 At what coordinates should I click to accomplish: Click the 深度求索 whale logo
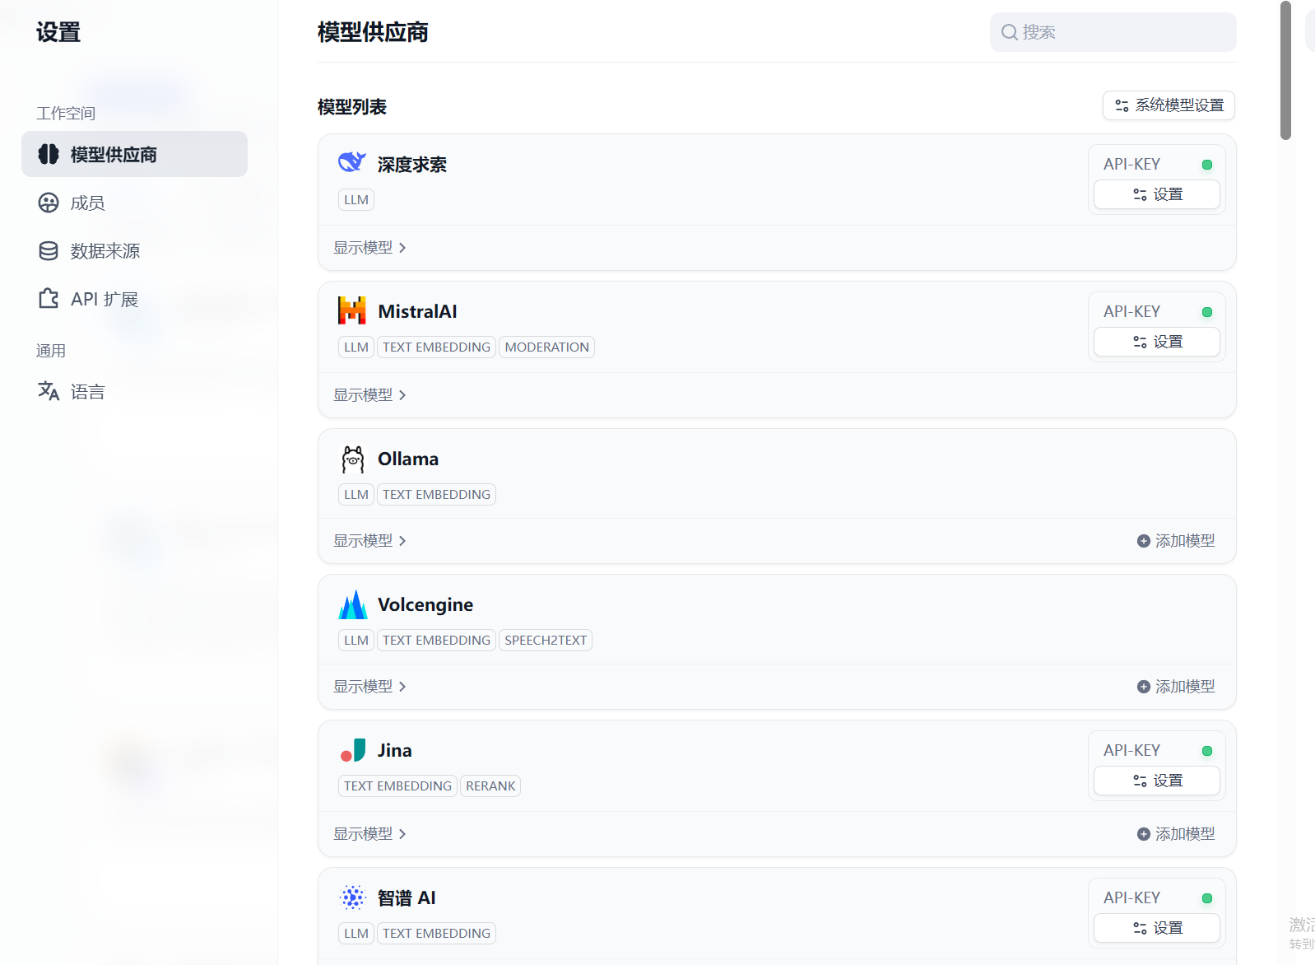[352, 162]
